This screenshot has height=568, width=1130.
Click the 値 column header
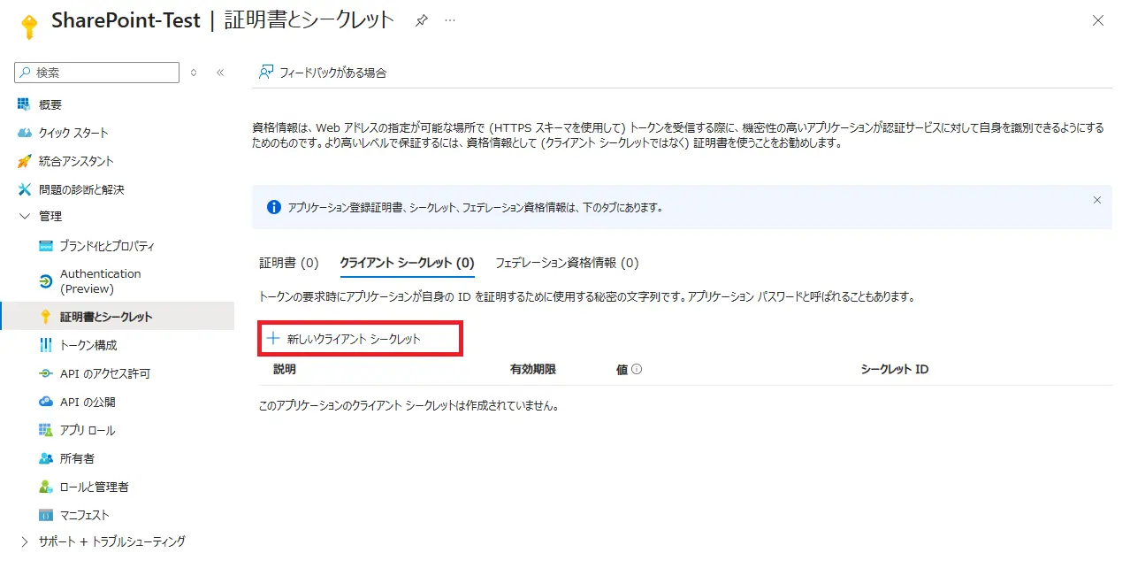pyautogui.click(x=622, y=370)
